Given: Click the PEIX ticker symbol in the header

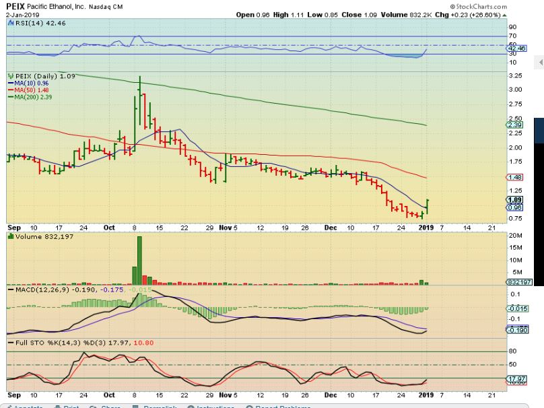Looking at the screenshot, I should [15, 7].
